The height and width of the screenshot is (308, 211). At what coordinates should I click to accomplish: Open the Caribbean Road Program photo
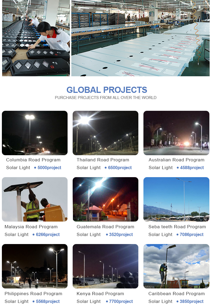tap(176, 266)
